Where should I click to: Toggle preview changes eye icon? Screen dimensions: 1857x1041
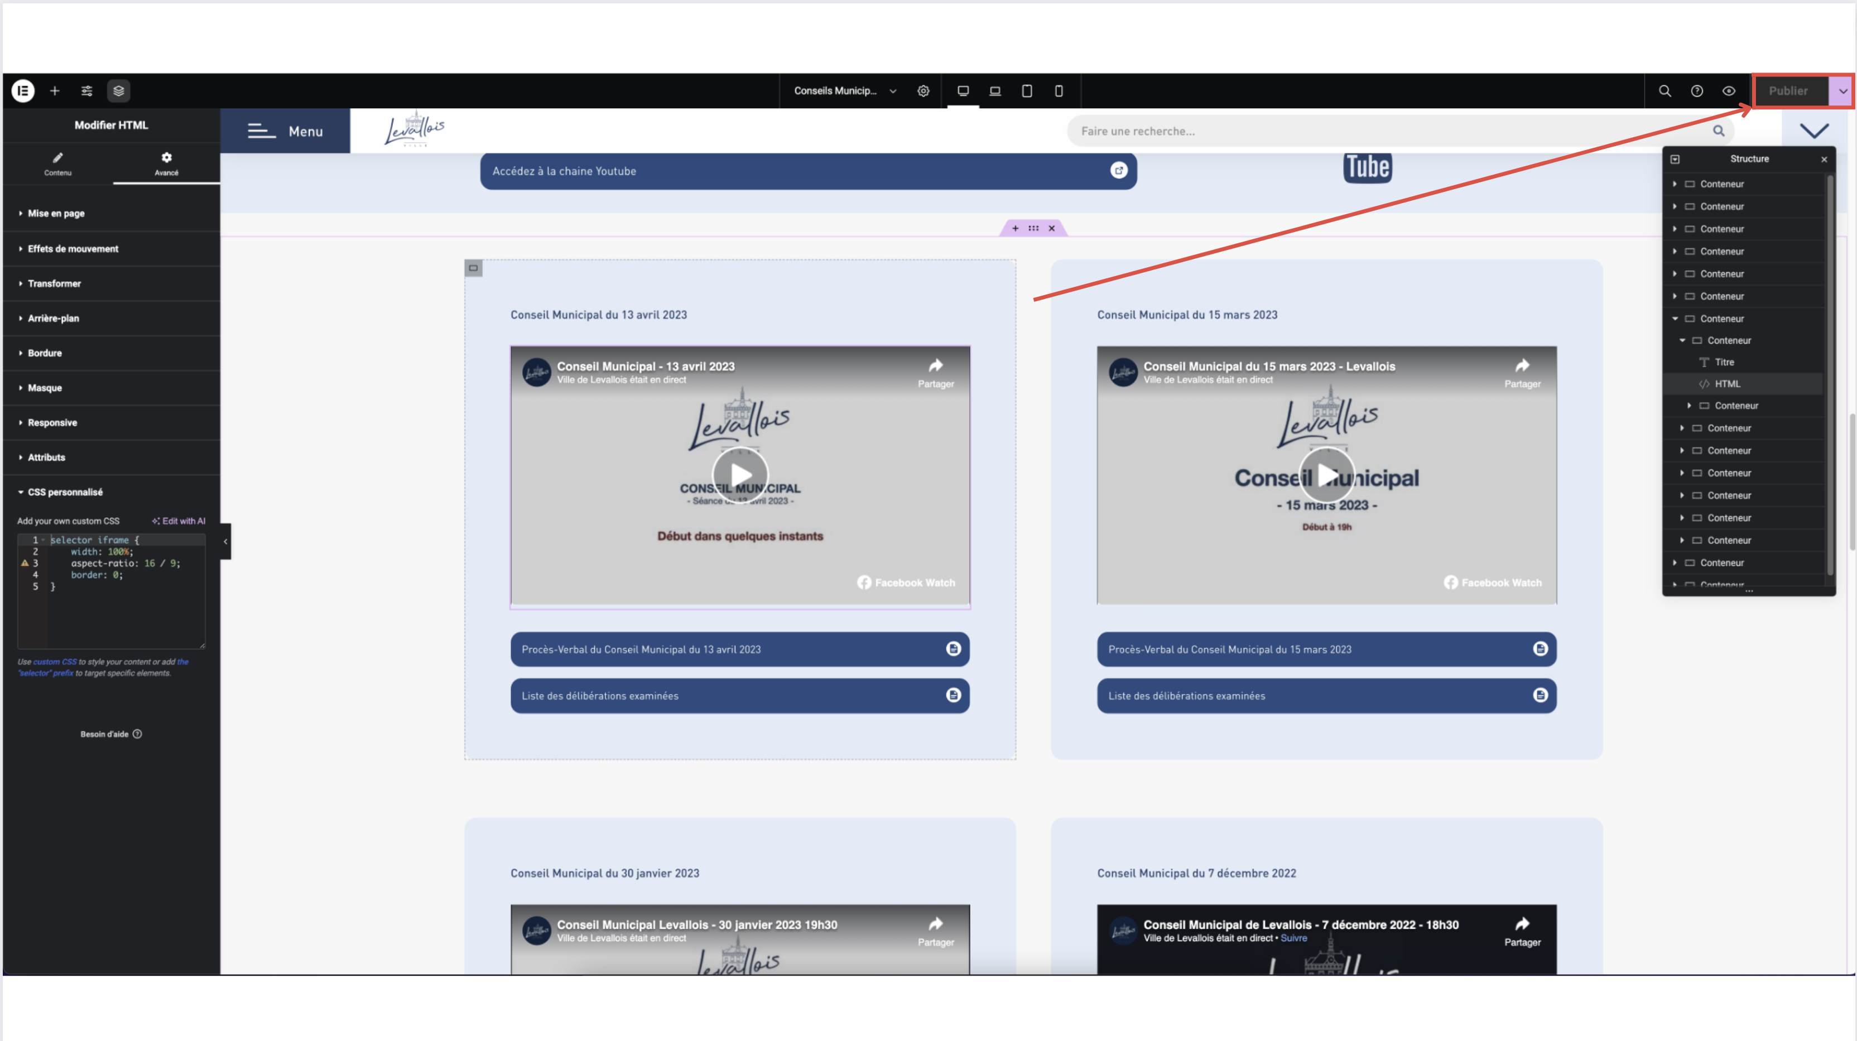click(x=1729, y=91)
